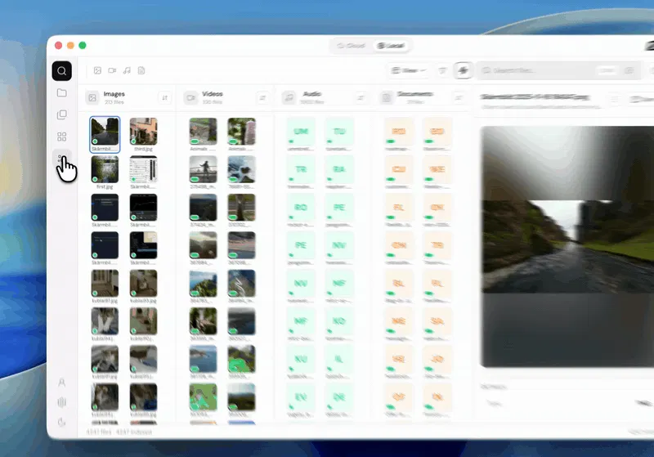This screenshot has width=654, height=457.
Task: Select the green KO audio file tile
Action: click(339, 321)
